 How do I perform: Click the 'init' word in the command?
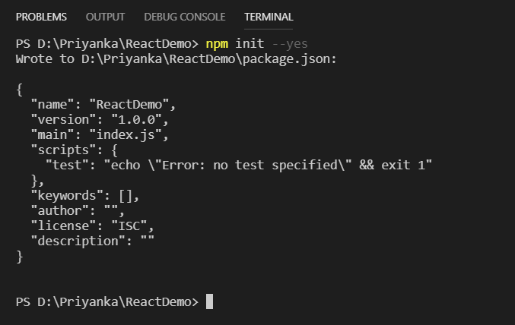click(250, 43)
